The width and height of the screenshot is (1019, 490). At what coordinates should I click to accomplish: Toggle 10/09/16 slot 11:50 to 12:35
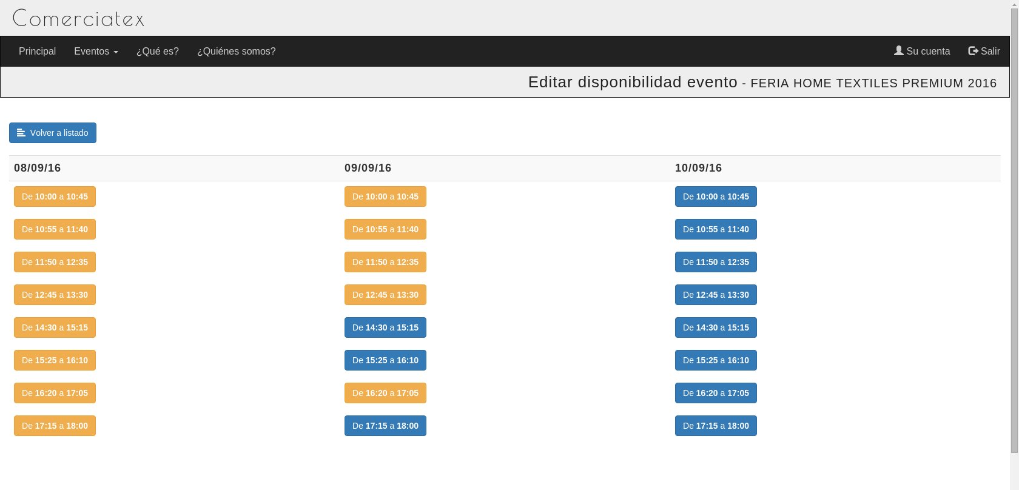(716, 262)
